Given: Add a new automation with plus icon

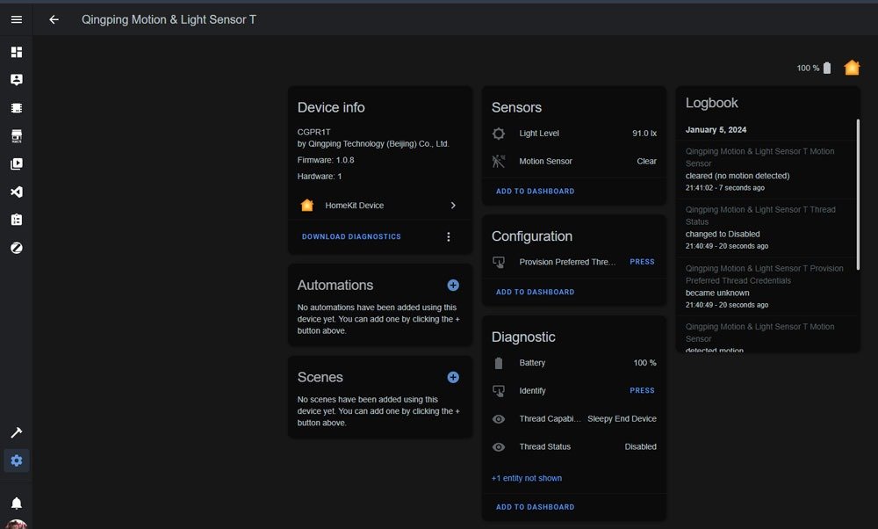Looking at the screenshot, I should click(x=453, y=286).
